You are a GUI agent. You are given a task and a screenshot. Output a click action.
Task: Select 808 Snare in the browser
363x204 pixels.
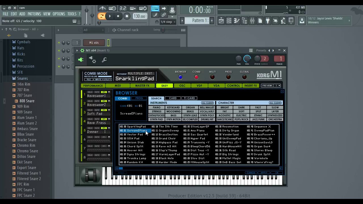click(x=27, y=101)
